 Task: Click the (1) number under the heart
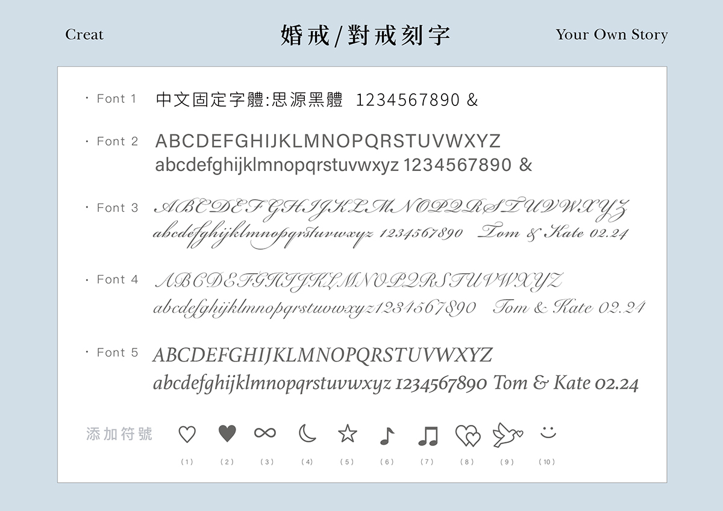[x=187, y=462]
